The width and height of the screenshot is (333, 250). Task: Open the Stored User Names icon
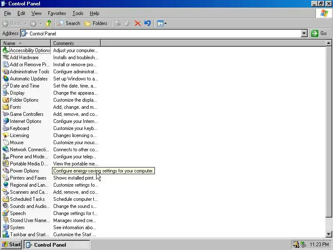pyautogui.click(x=5, y=220)
